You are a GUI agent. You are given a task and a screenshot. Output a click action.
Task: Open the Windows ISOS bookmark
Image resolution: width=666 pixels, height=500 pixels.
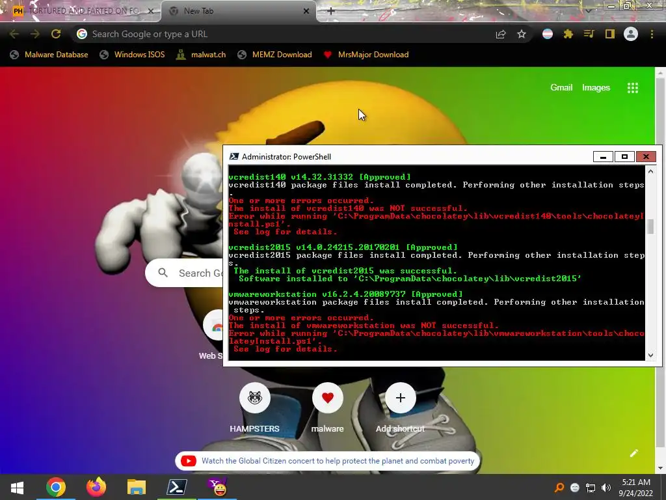click(132, 55)
